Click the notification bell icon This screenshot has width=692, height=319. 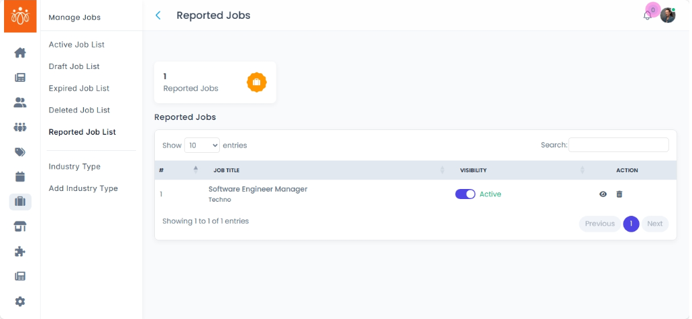[x=647, y=16]
